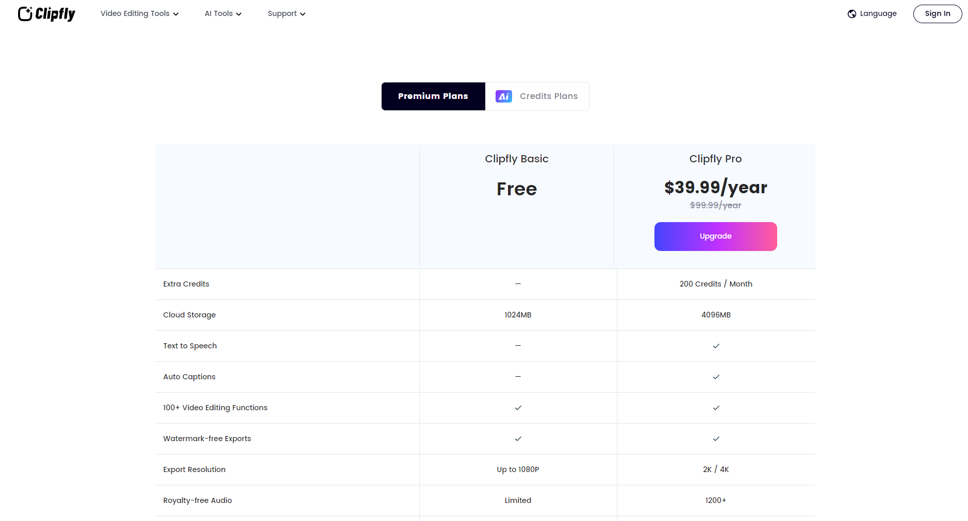Click the Text to Speech row label
Image resolution: width=968 pixels, height=521 pixels.
(190, 346)
